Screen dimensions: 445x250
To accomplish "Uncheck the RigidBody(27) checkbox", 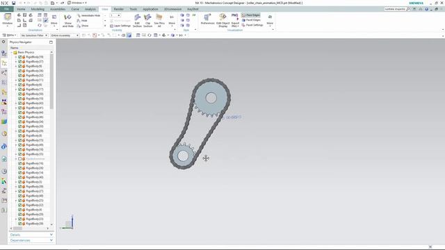I will click(20, 191).
